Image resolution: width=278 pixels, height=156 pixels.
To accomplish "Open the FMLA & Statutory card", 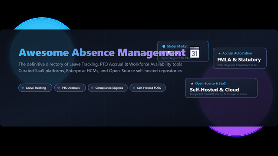I will [240, 58].
